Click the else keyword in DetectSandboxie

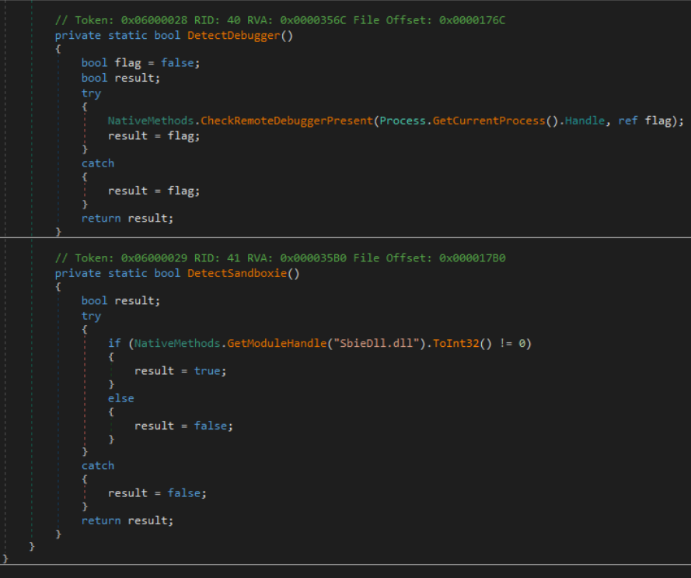click(x=121, y=398)
